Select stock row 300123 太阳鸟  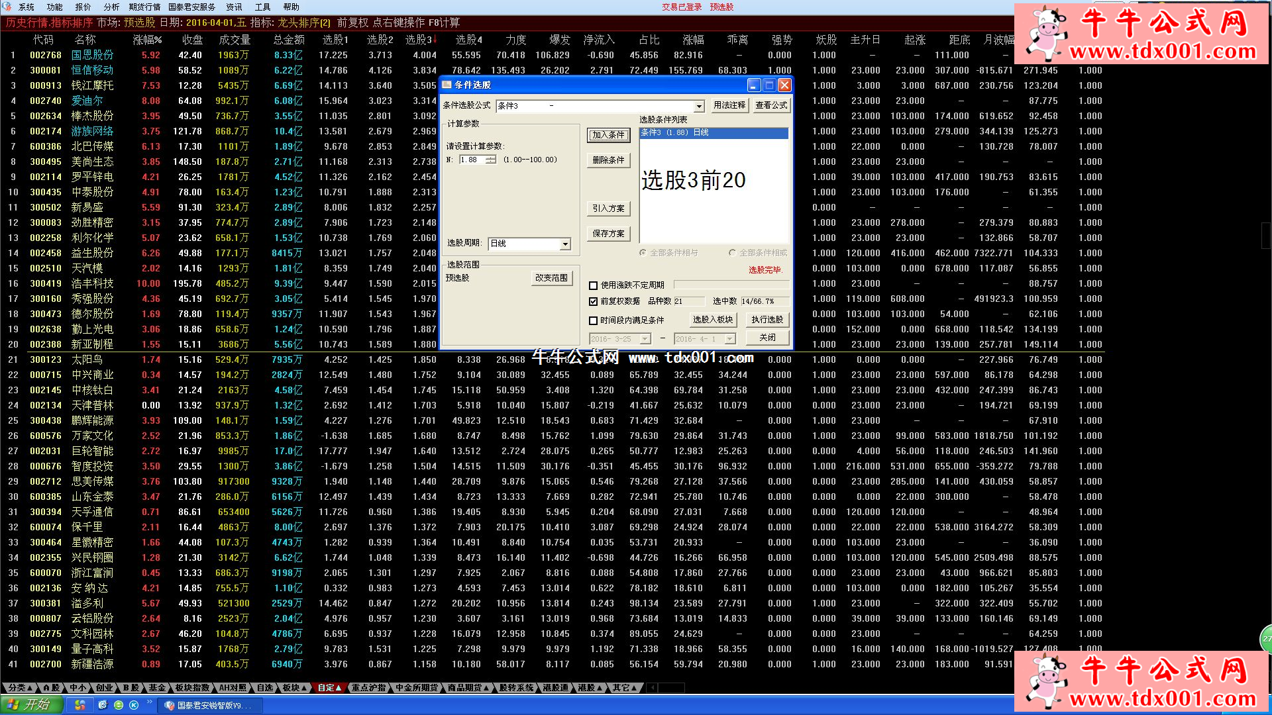[551, 359]
